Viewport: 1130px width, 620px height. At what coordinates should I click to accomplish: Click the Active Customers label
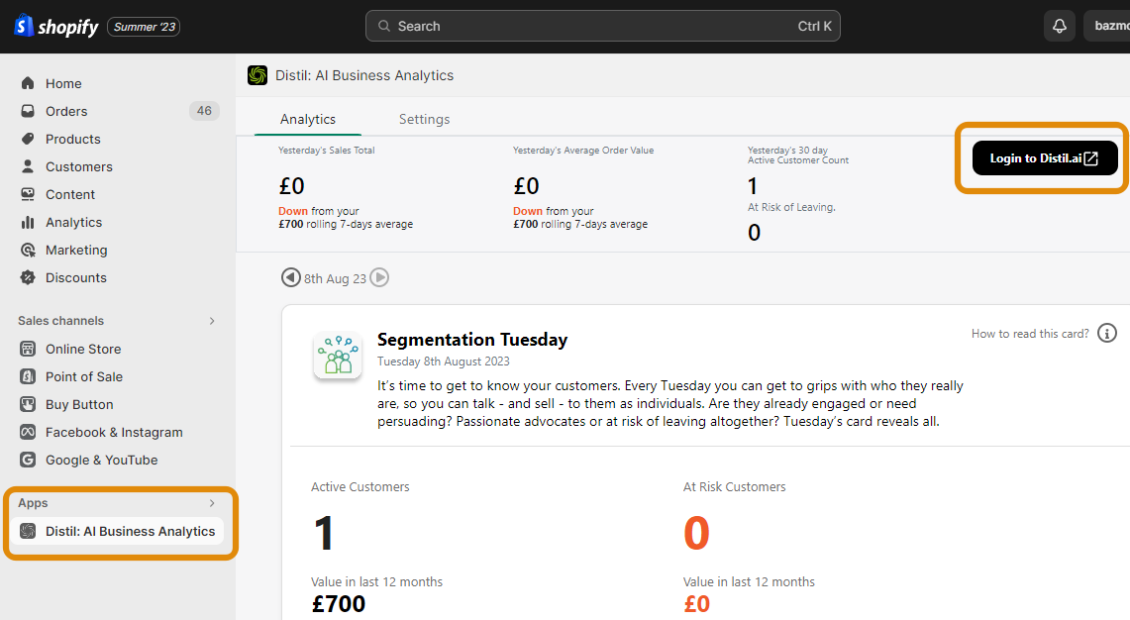click(360, 487)
